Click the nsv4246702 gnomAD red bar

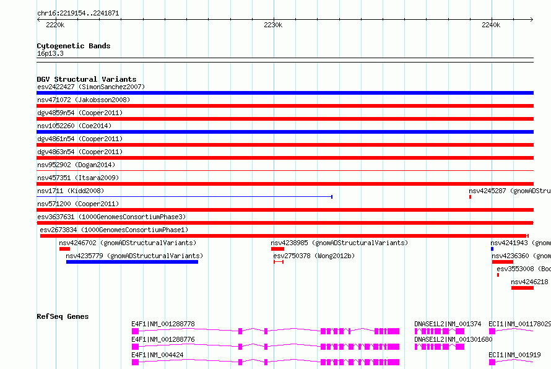[x=64, y=249]
